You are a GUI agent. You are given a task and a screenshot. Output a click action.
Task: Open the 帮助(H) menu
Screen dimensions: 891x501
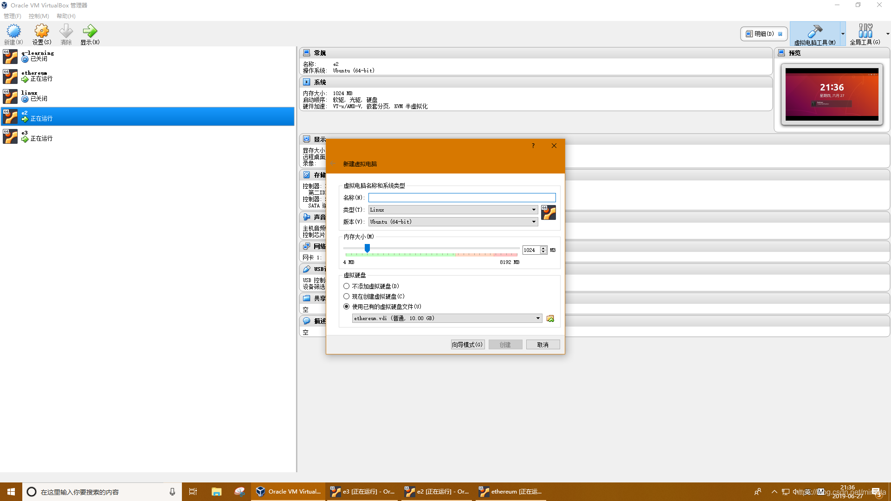66,16
